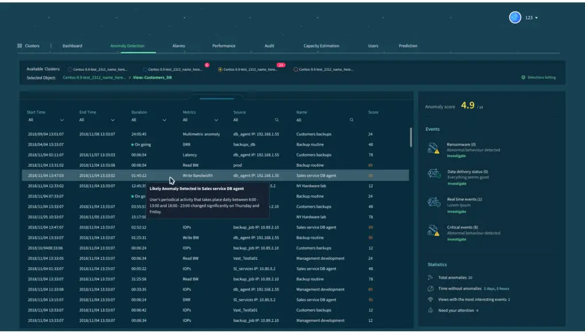The width and height of the screenshot is (585, 334).
Task: Open the user menu dropdown arrow next to 123
Action: [536, 18]
